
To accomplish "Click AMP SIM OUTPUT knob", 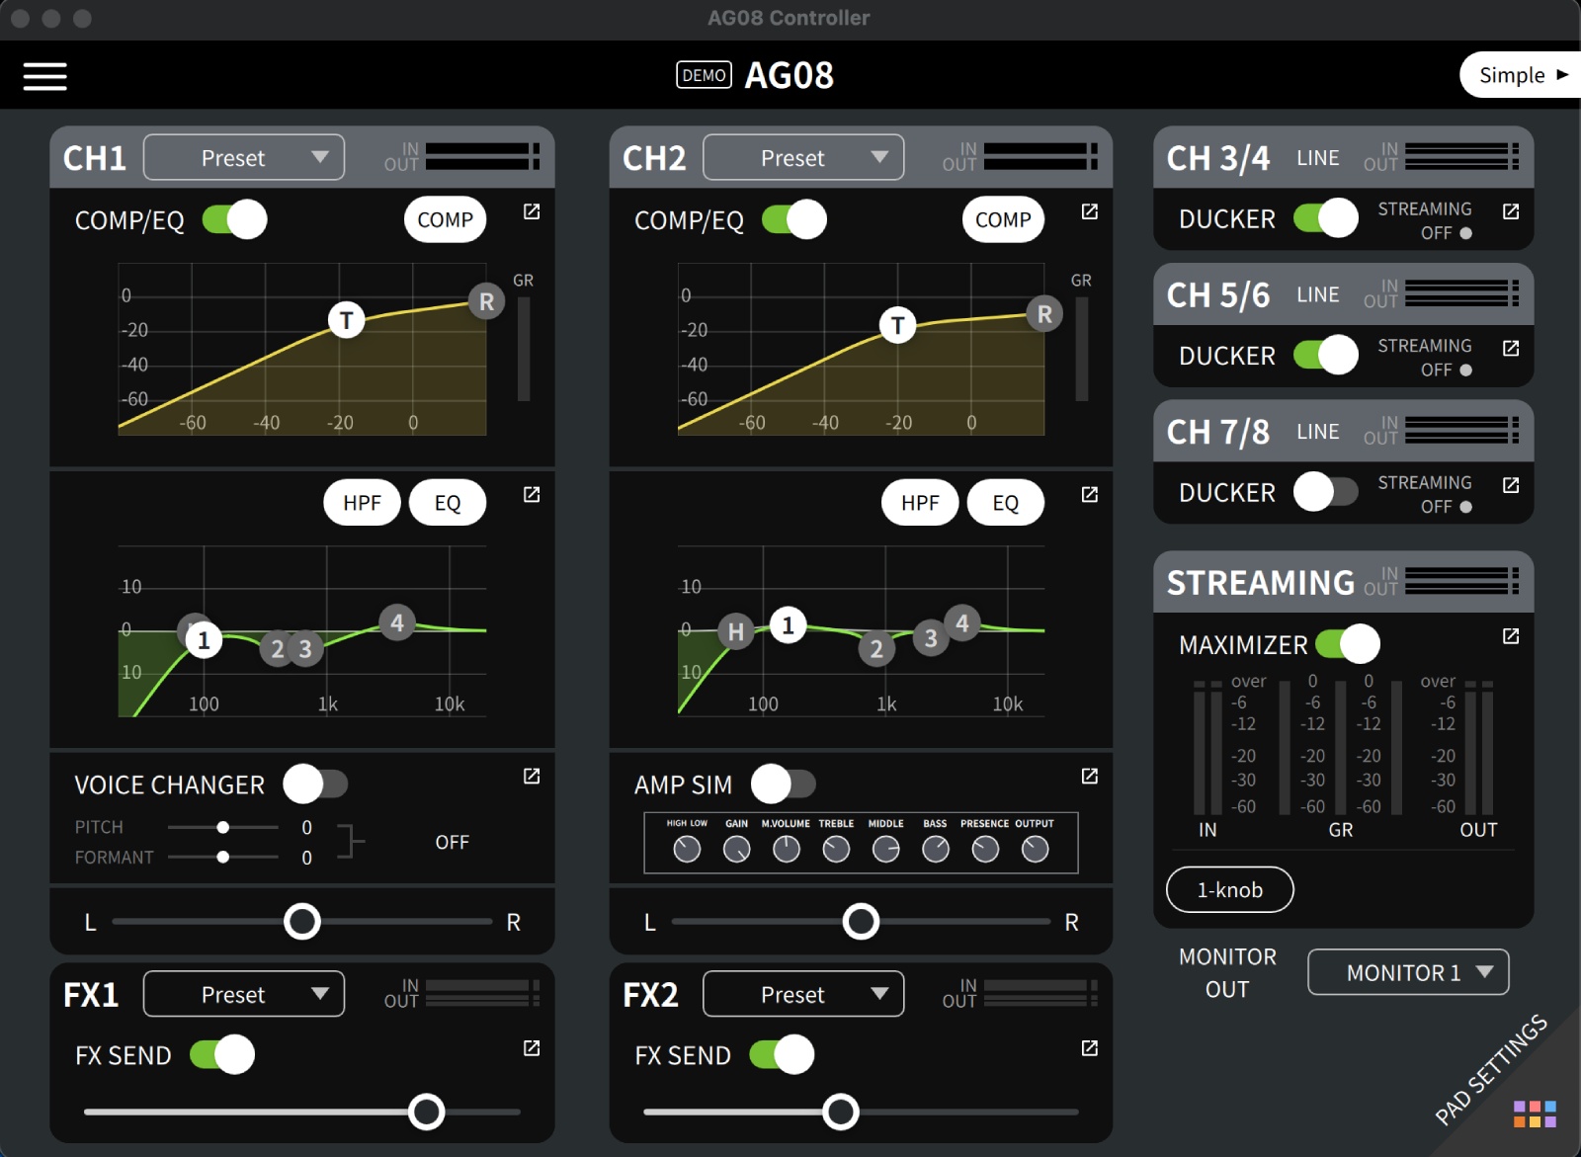I will point(1035,849).
